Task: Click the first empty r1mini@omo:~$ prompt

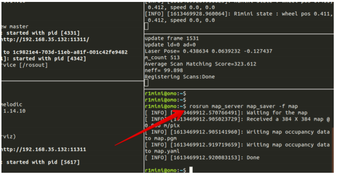Action: coord(165,93)
